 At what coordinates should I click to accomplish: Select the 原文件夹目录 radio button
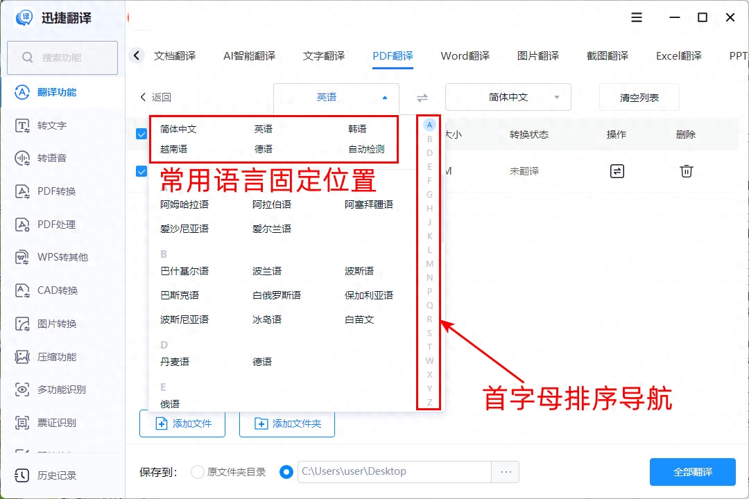pos(197,472)
